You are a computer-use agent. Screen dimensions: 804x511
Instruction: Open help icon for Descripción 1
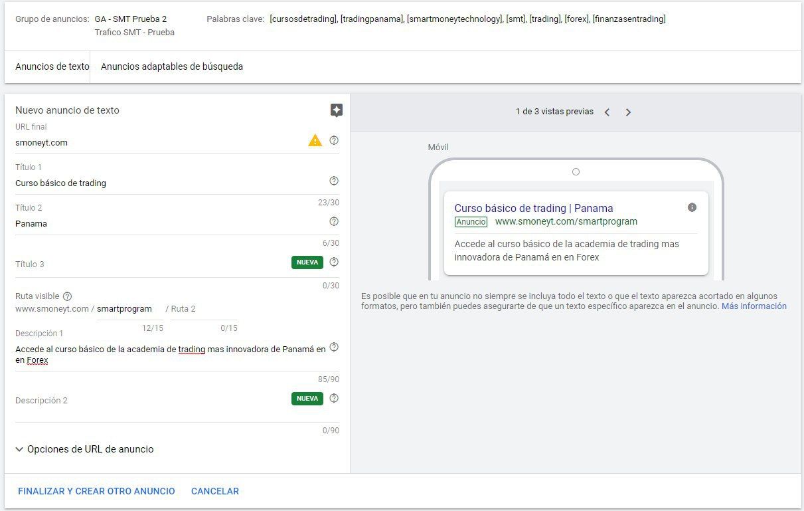(x=334, y=347)
